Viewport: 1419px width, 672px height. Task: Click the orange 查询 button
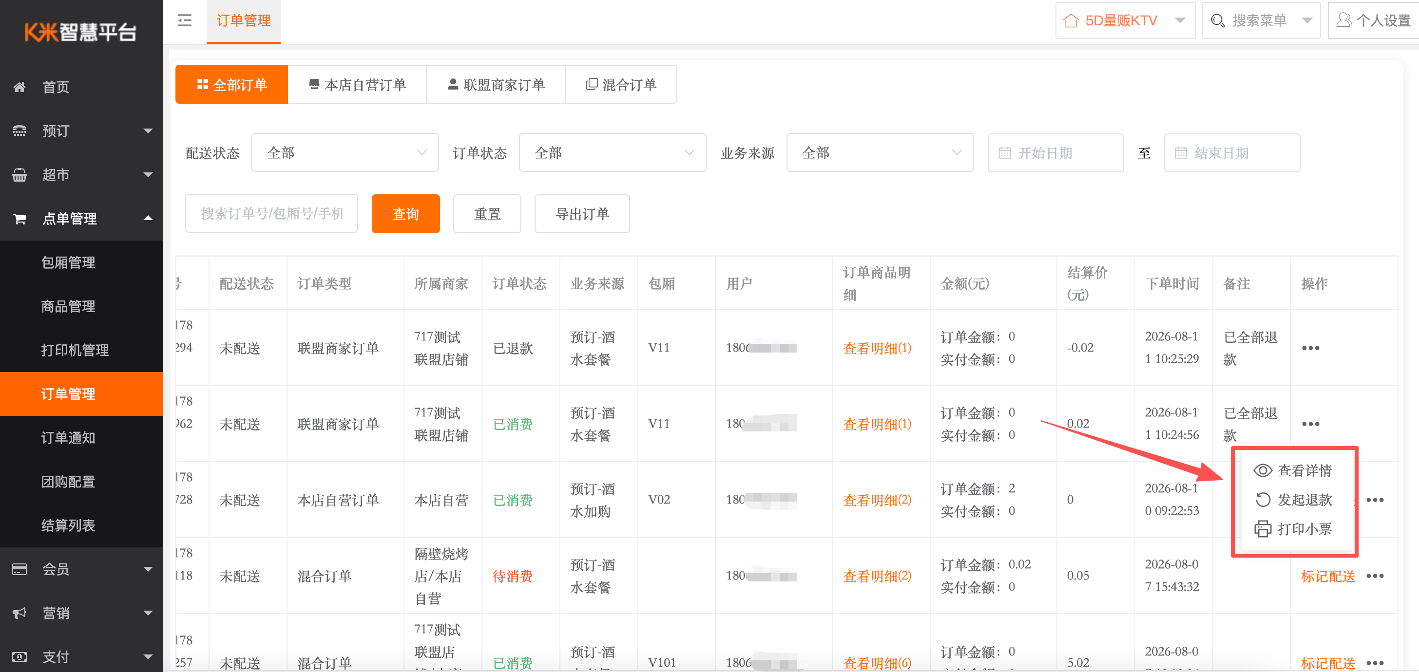[x=405, y=214]
